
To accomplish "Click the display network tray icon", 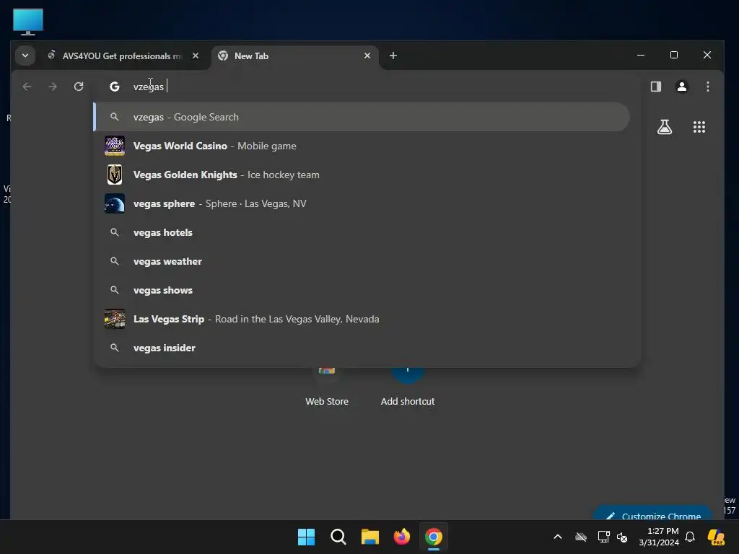I will (x=604, y=537).
